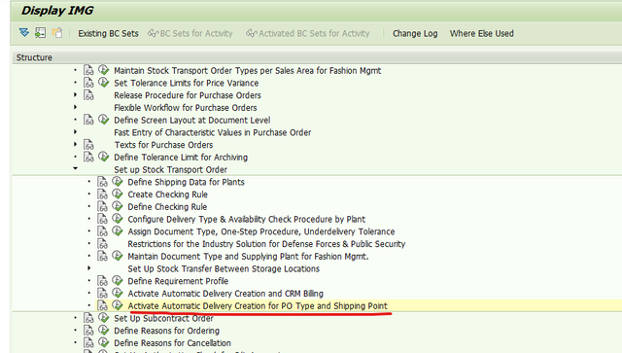Execute activity Define Requirement Profile
Viewport: 622px width, 353px height.
[118, 280]
